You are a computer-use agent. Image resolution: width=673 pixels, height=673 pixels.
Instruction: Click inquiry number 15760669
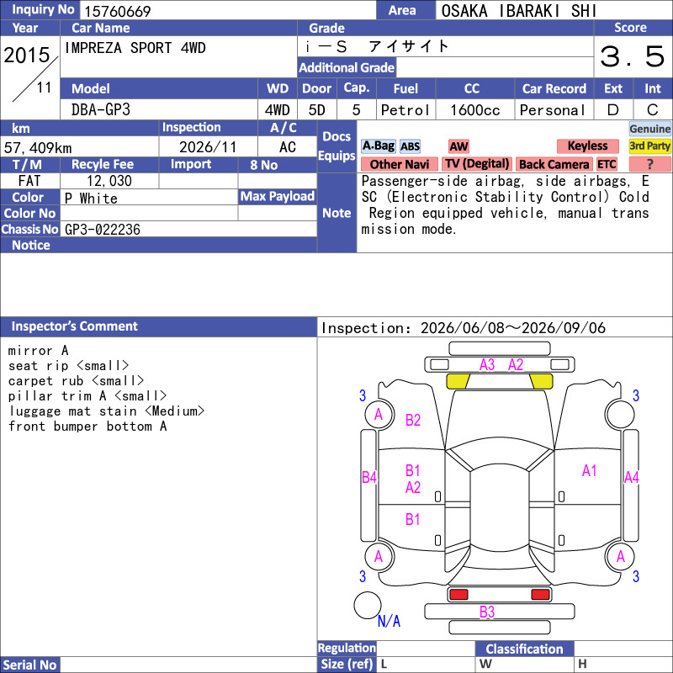tap(118, 11)
